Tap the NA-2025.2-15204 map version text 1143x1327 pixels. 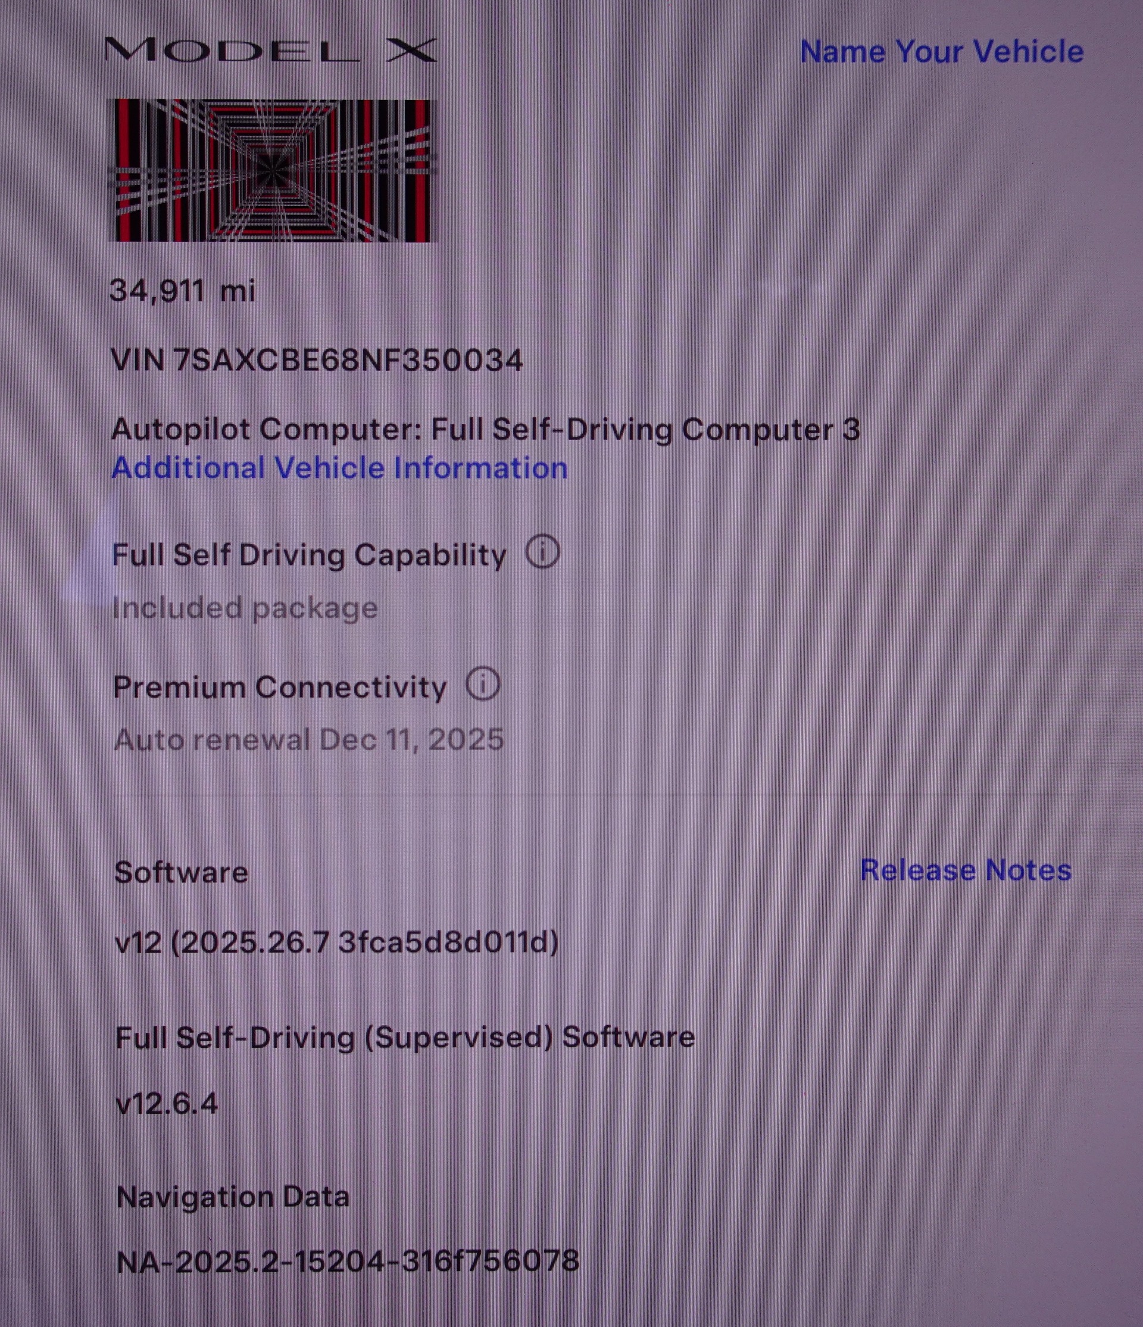(x=348, y=1261)
